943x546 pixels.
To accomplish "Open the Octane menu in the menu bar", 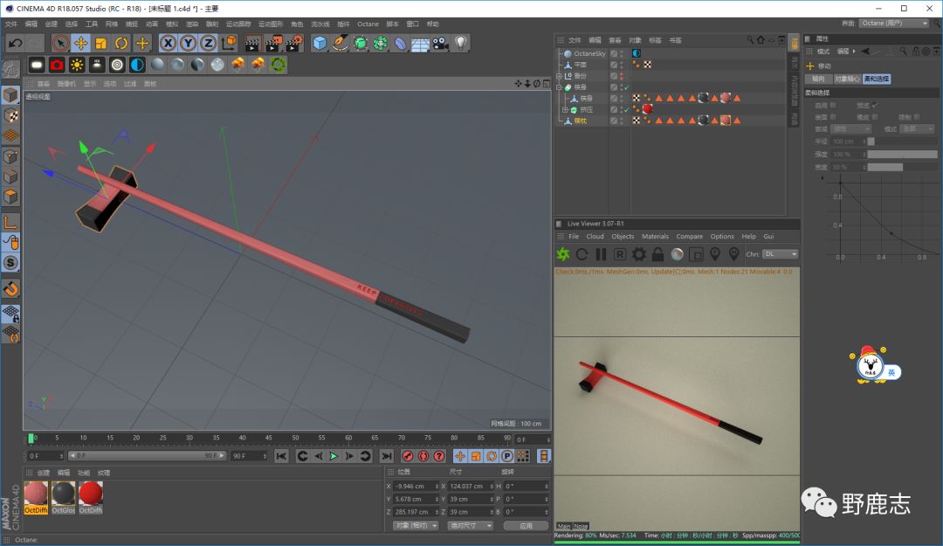I will click(x=368, y=24).
